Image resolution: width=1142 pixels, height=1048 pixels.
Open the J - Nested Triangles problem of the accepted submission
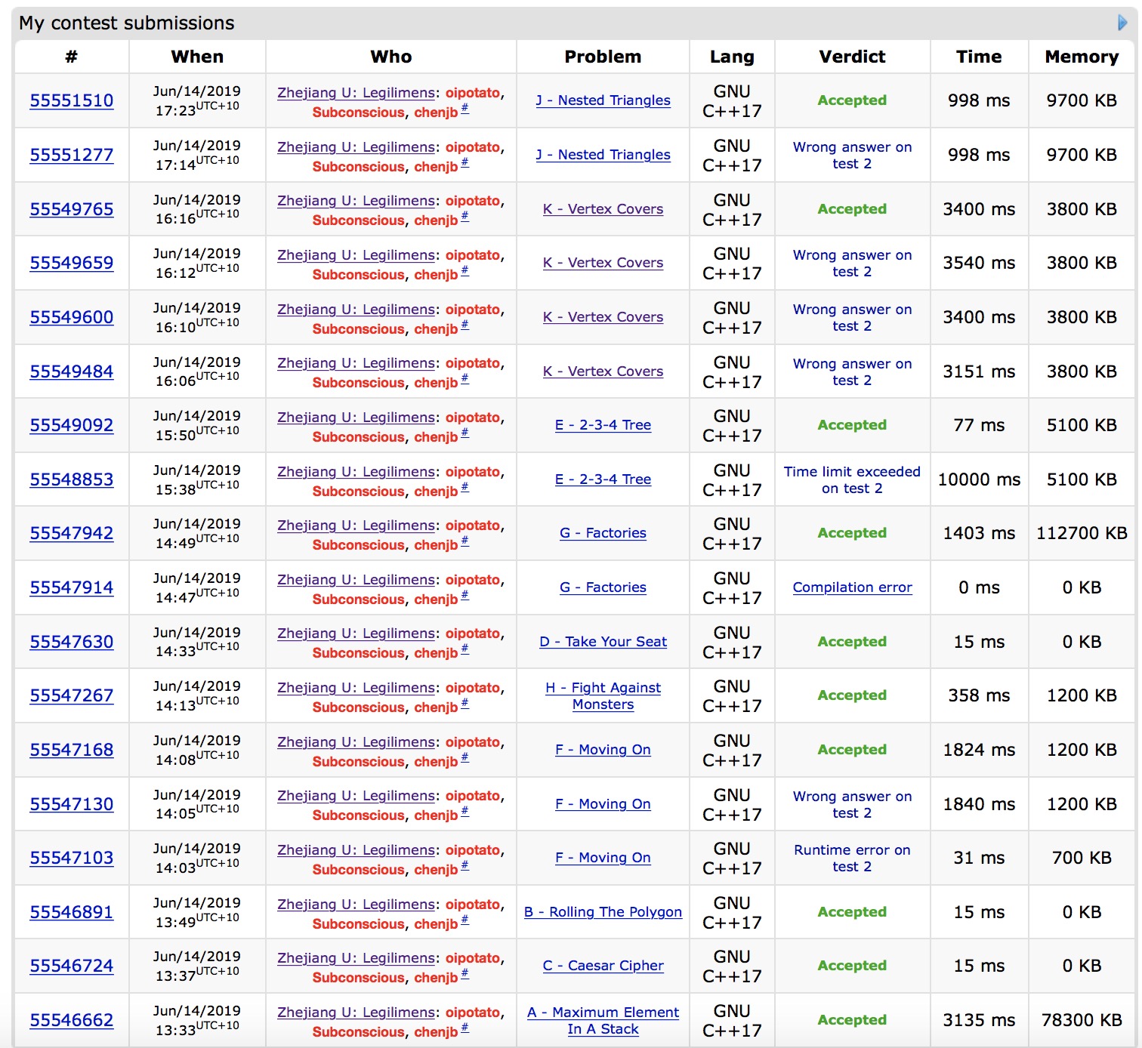pyautogui.click(x=603, y=100)
